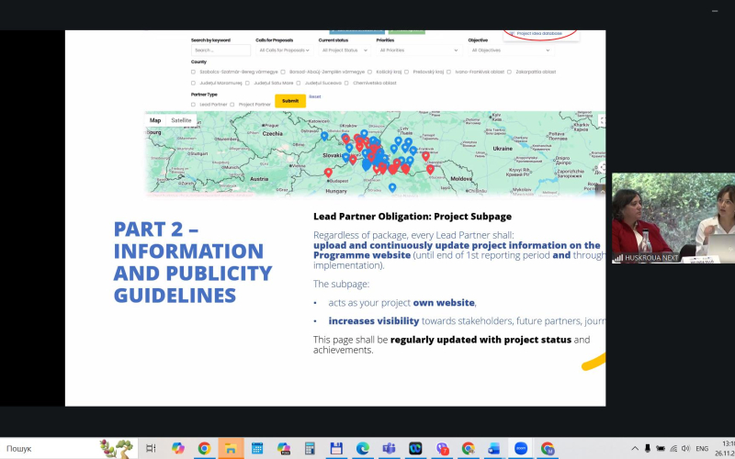Open the Copilot taskbar icon
Image resolution: width=735 pixels, height=459 pixels.
click(x=178, y=448)
